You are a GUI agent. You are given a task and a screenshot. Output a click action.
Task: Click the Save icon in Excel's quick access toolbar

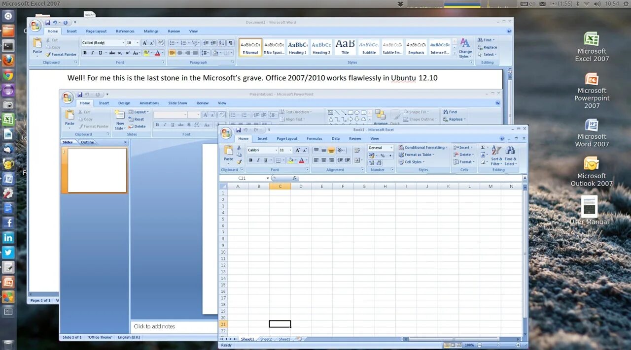click(x=239, y=130)
